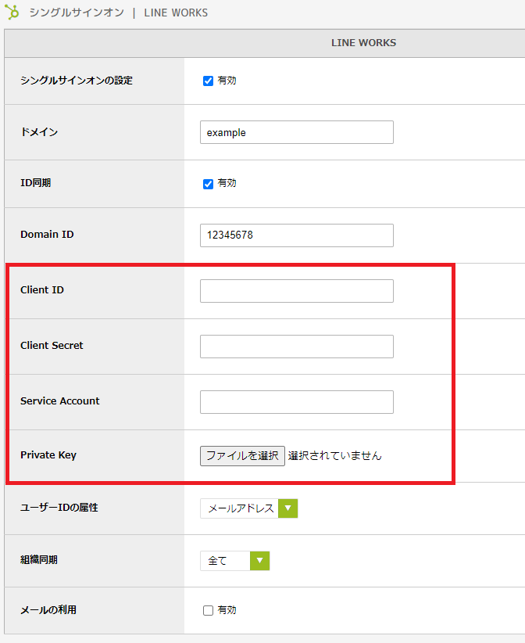Image resolution: width=525 pixels, height=643 pixels.
Task: Click the Client Secret label
Action: [x=52, y=345]
